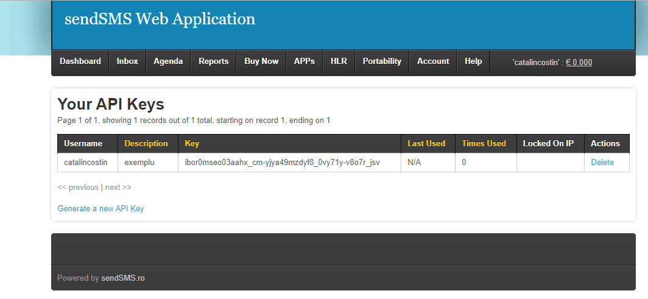This screenshot has width=648, height=299.
Task: Open the APPs menu item
Action: pos(304,62)
